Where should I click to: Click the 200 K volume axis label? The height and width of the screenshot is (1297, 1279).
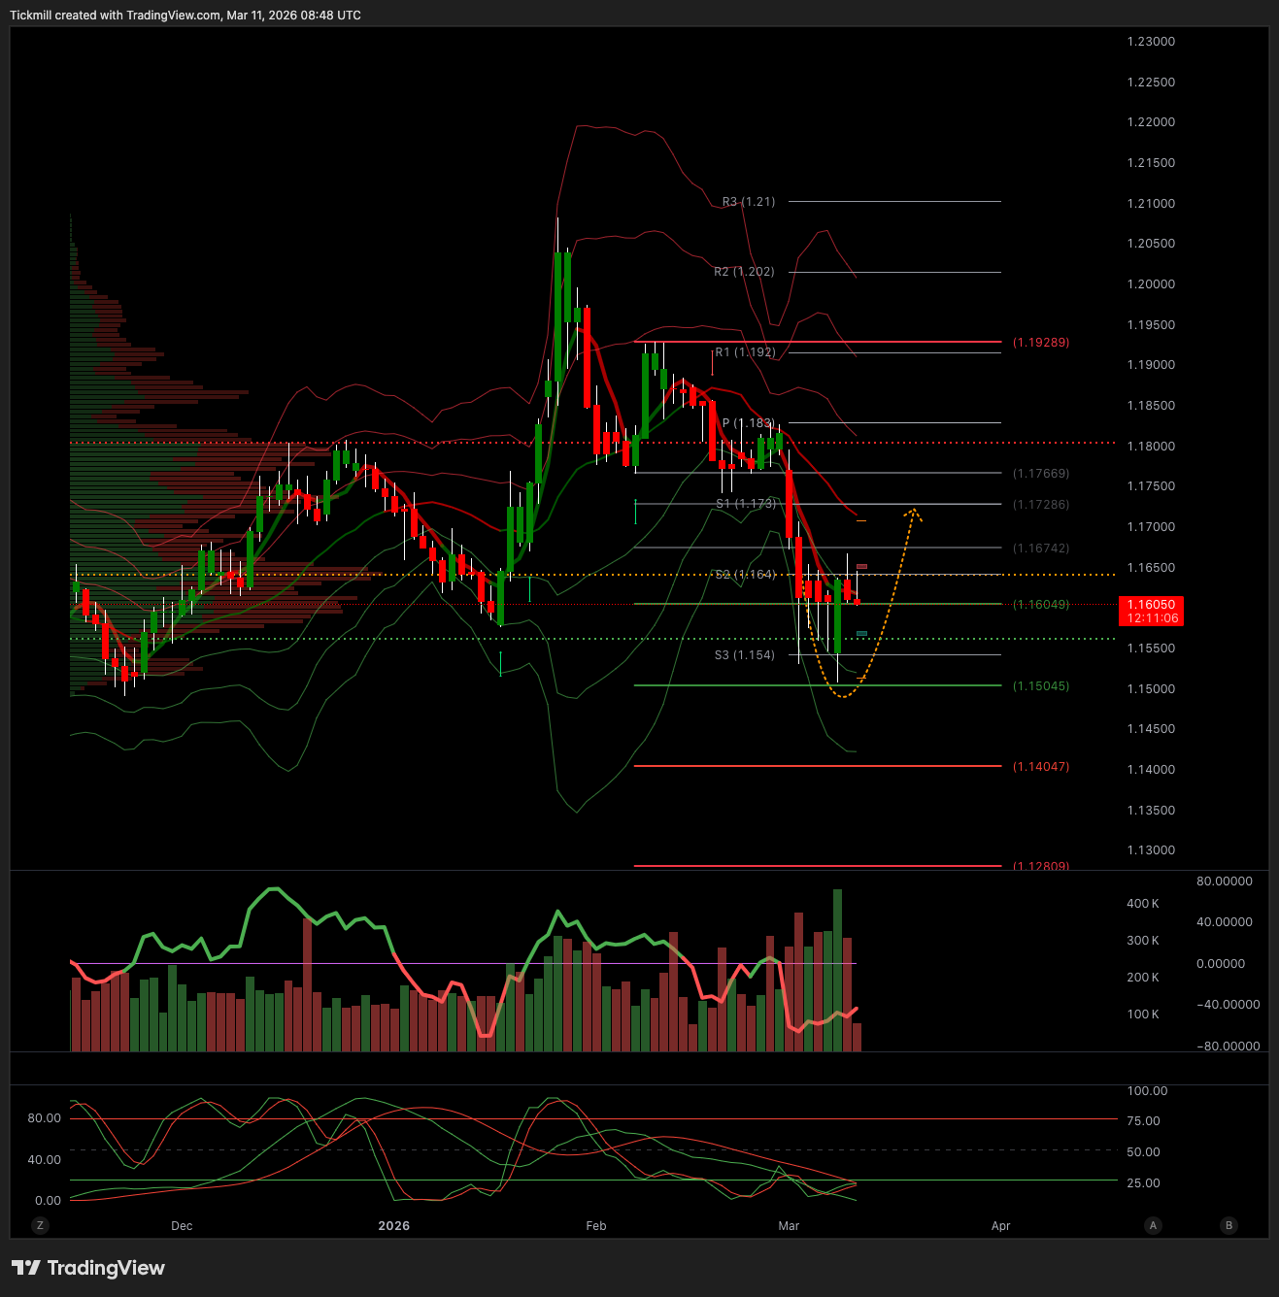pos(1143,978)
